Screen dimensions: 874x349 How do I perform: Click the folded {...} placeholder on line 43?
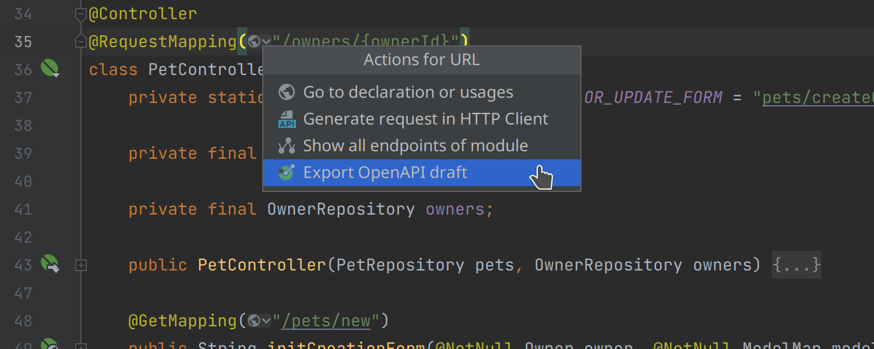796,265
